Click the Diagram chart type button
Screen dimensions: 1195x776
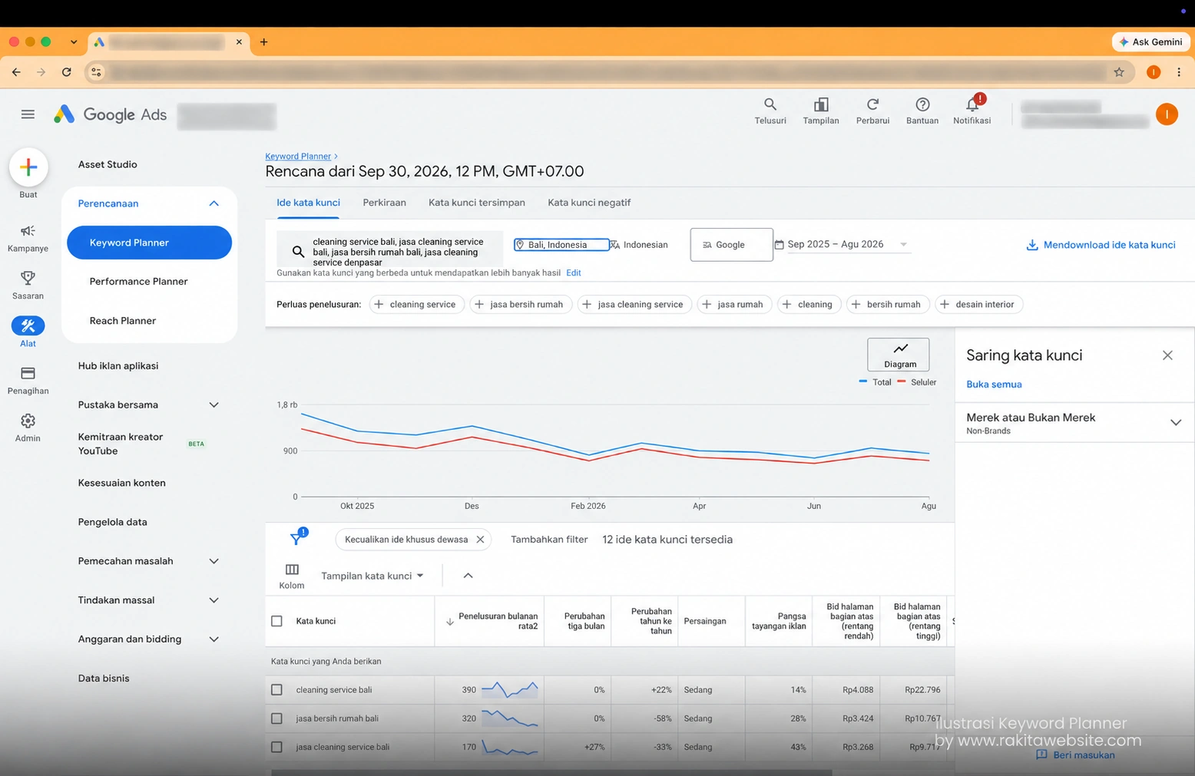click(x=899, y=355)
